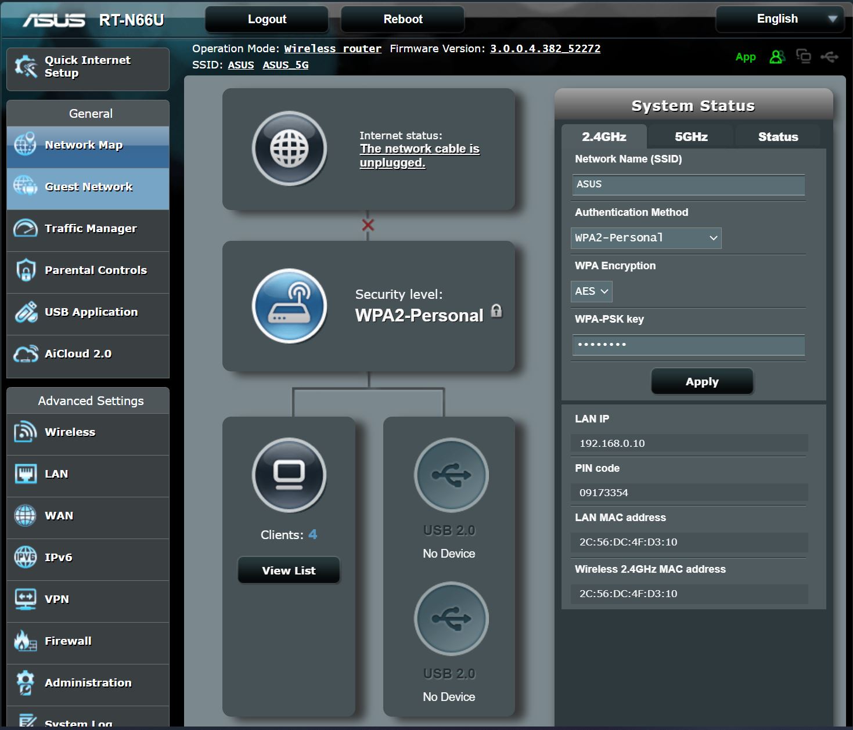Click the LAN IP 192.168.0.10 value
The height and width of the screenshot is (730, 853).
point(689,443)
